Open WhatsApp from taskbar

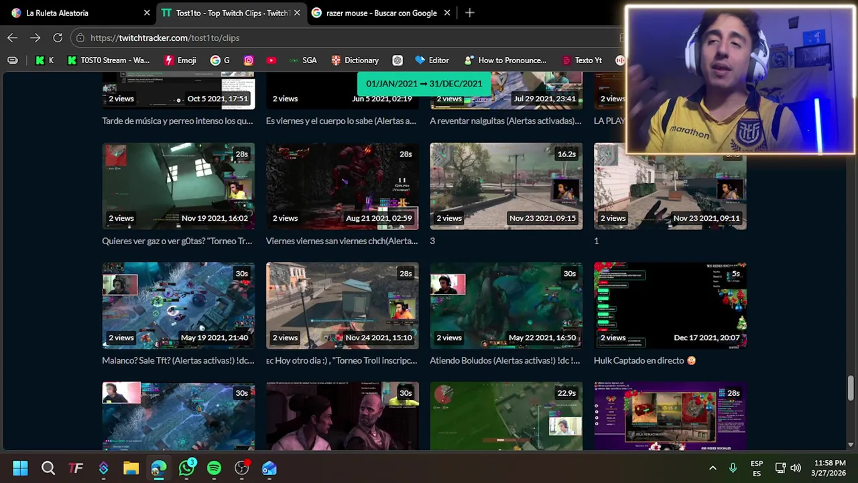tap(186, 468)
